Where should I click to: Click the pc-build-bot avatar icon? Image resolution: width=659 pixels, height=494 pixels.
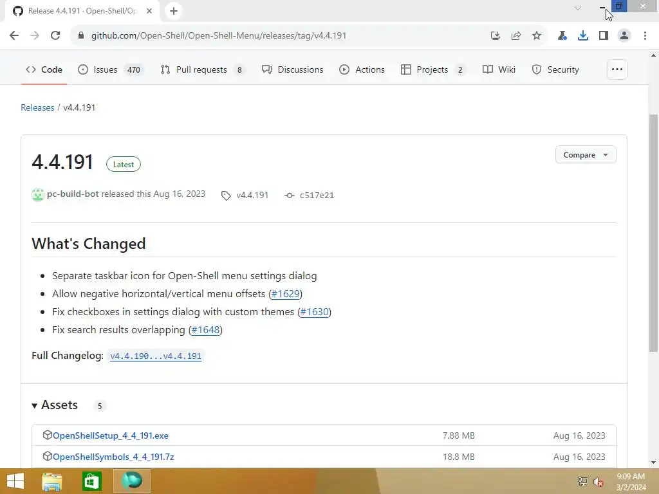tap(38, 194)
